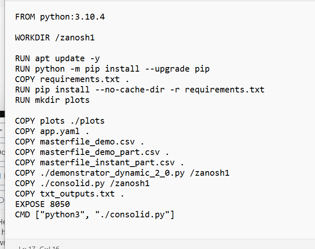Click the -r requirements.txt argument in pip install
Viewport: 315px width, 249px height.
pyautogui.click(x=220, y=90)
